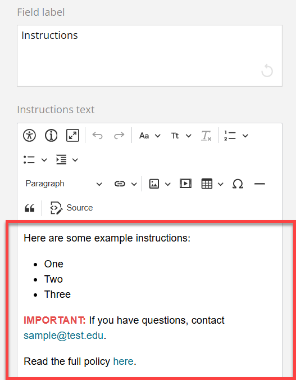Image resolution: width=296 pixels, height=380 pixels.
Task: Follow the 'here' policy link
Action: (124, 361)
